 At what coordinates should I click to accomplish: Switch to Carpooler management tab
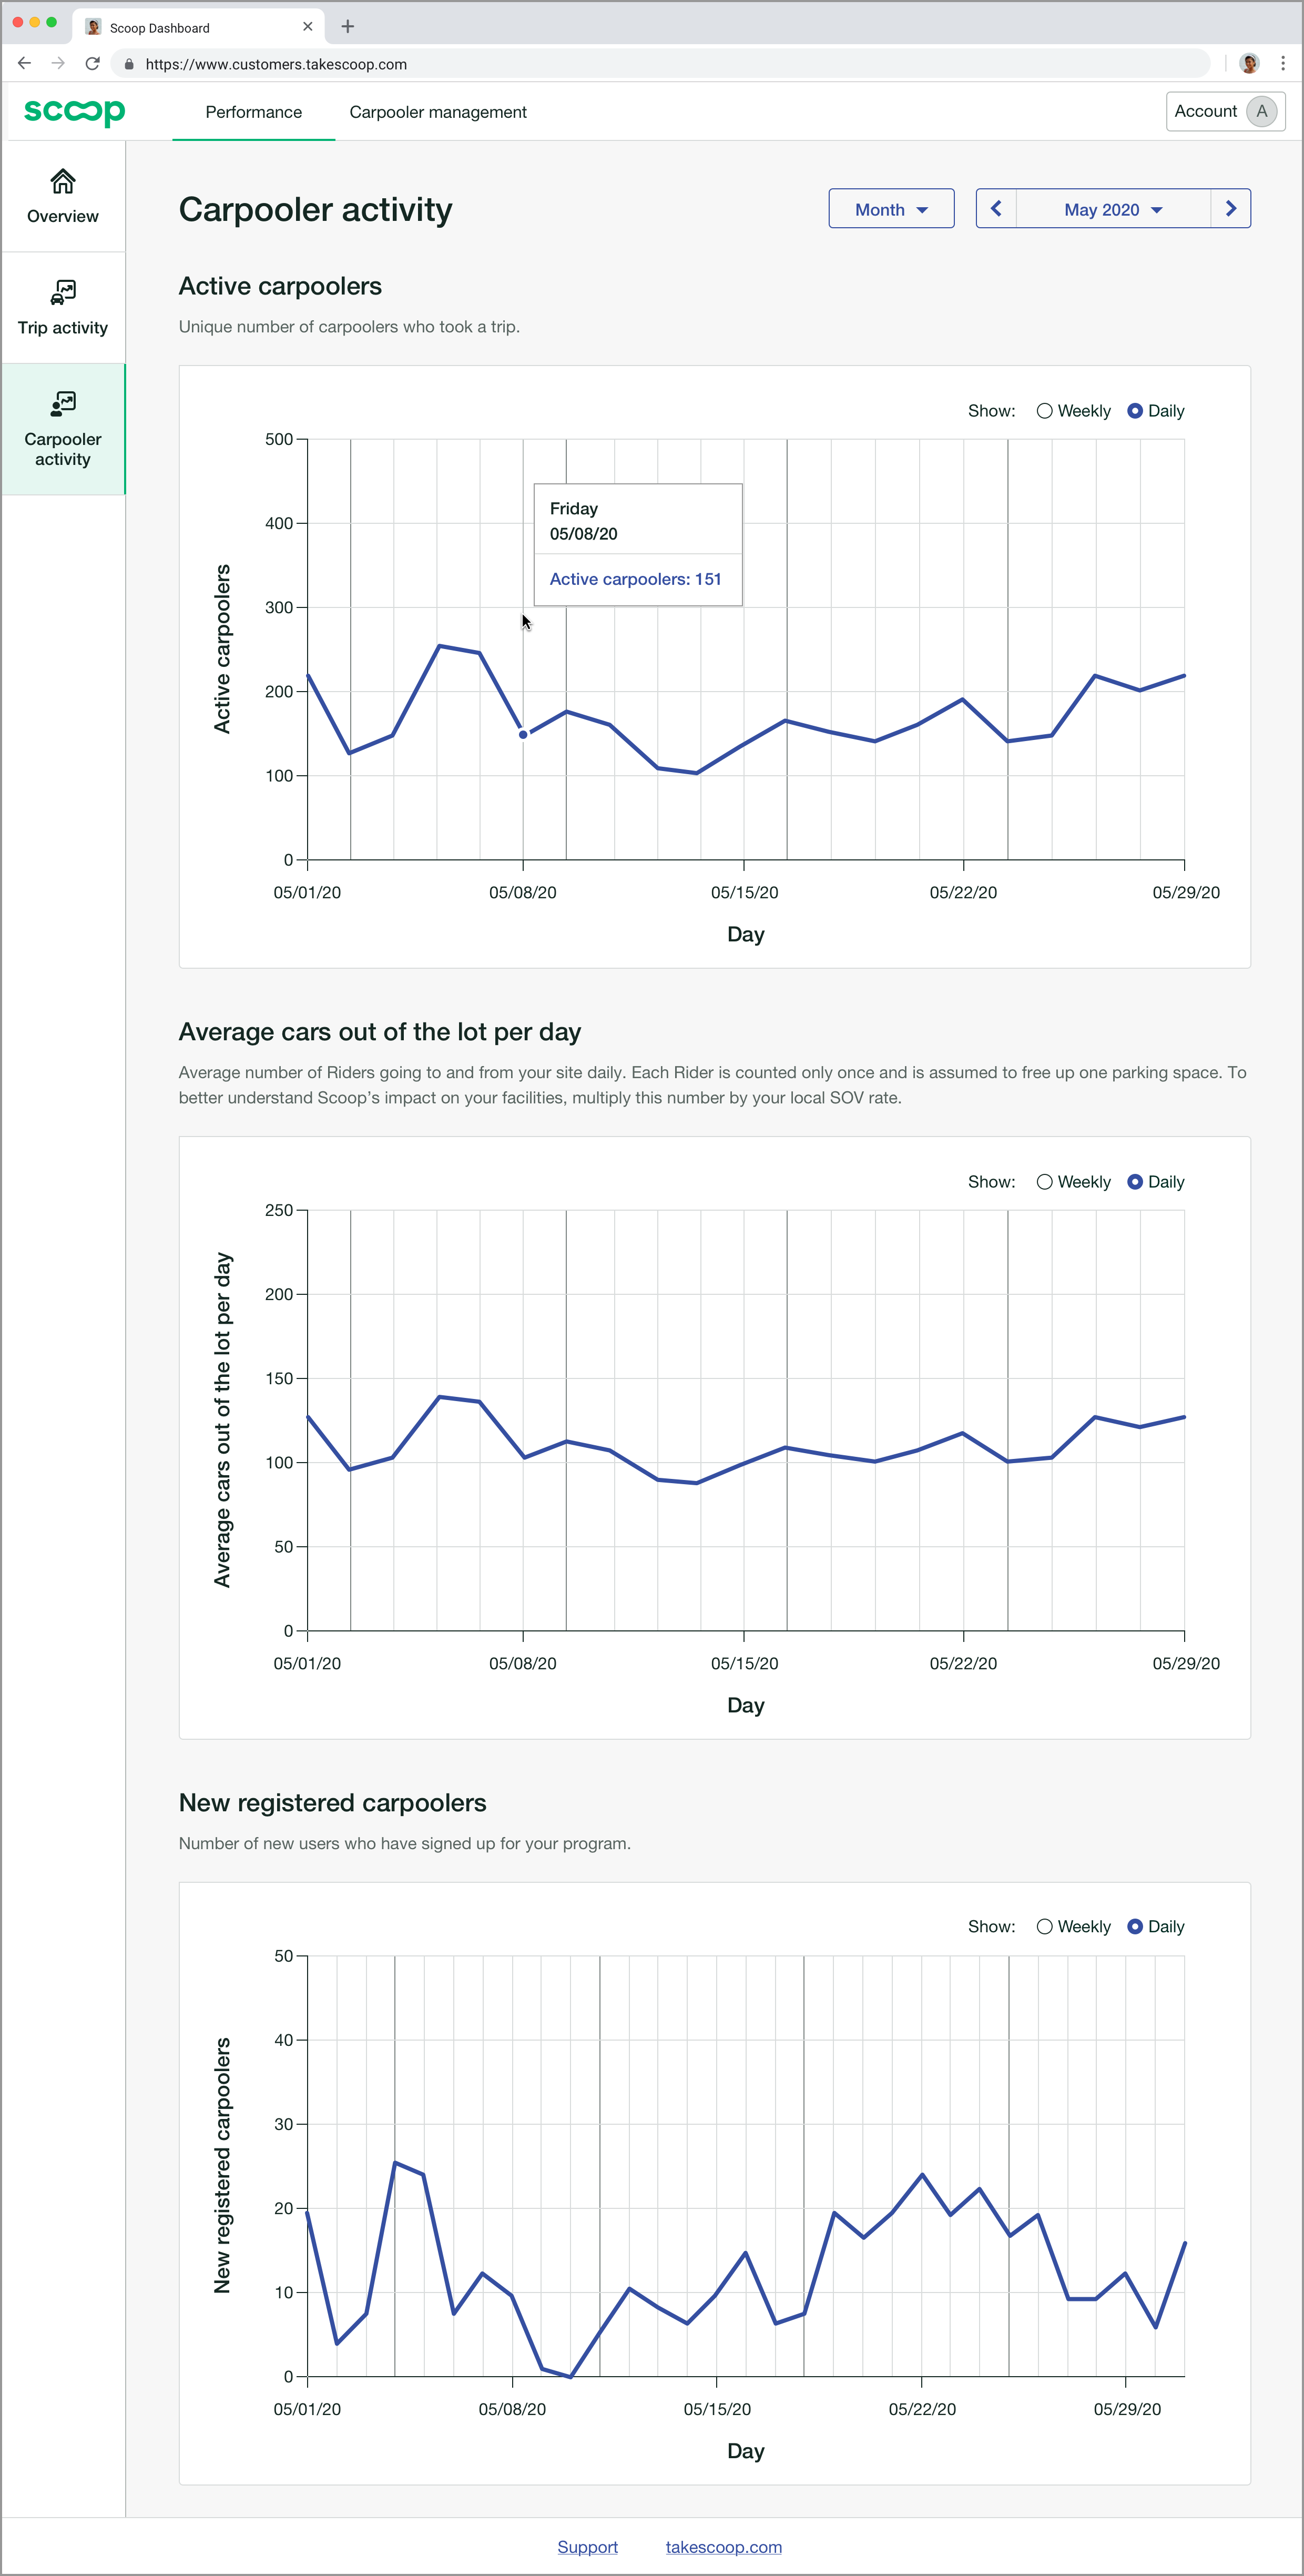[437, 112]
